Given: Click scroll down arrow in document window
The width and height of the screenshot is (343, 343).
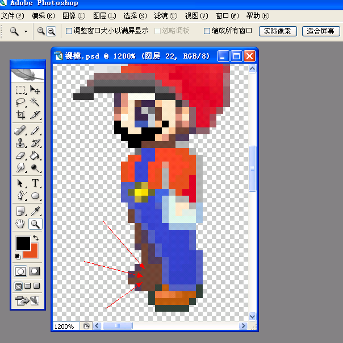Looking at the screenshot, I should pyautogui.click(x=252, y=316).
